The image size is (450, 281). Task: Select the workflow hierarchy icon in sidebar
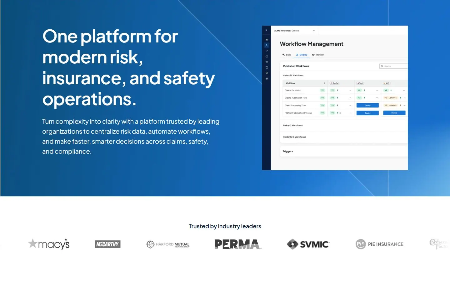[267, 45]
